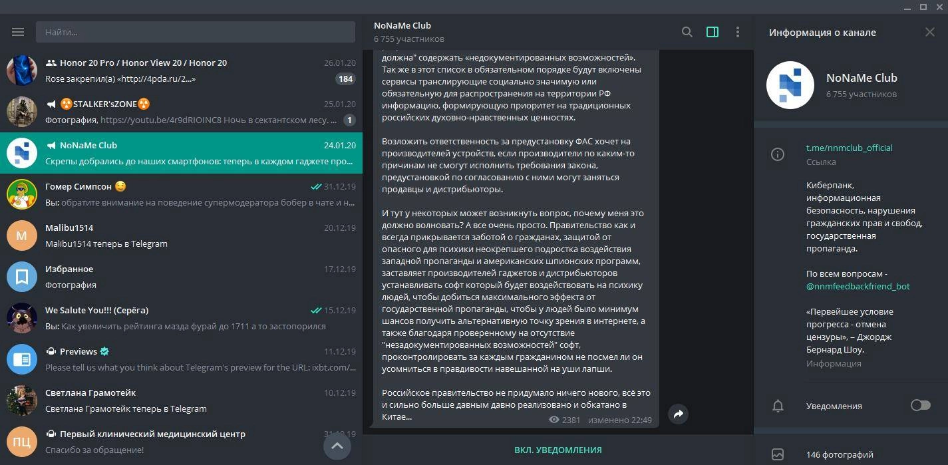Image resolution: width=948 pixels, height=465 pixels.
Task: Open the Избранное saved messages
Action: pos(181,277)
